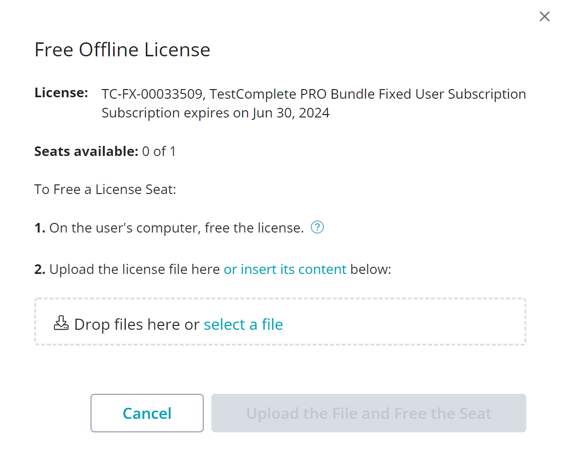The image size is (561, 467).
Task: Click the select a file link
Action: click(x=243, y=324)
